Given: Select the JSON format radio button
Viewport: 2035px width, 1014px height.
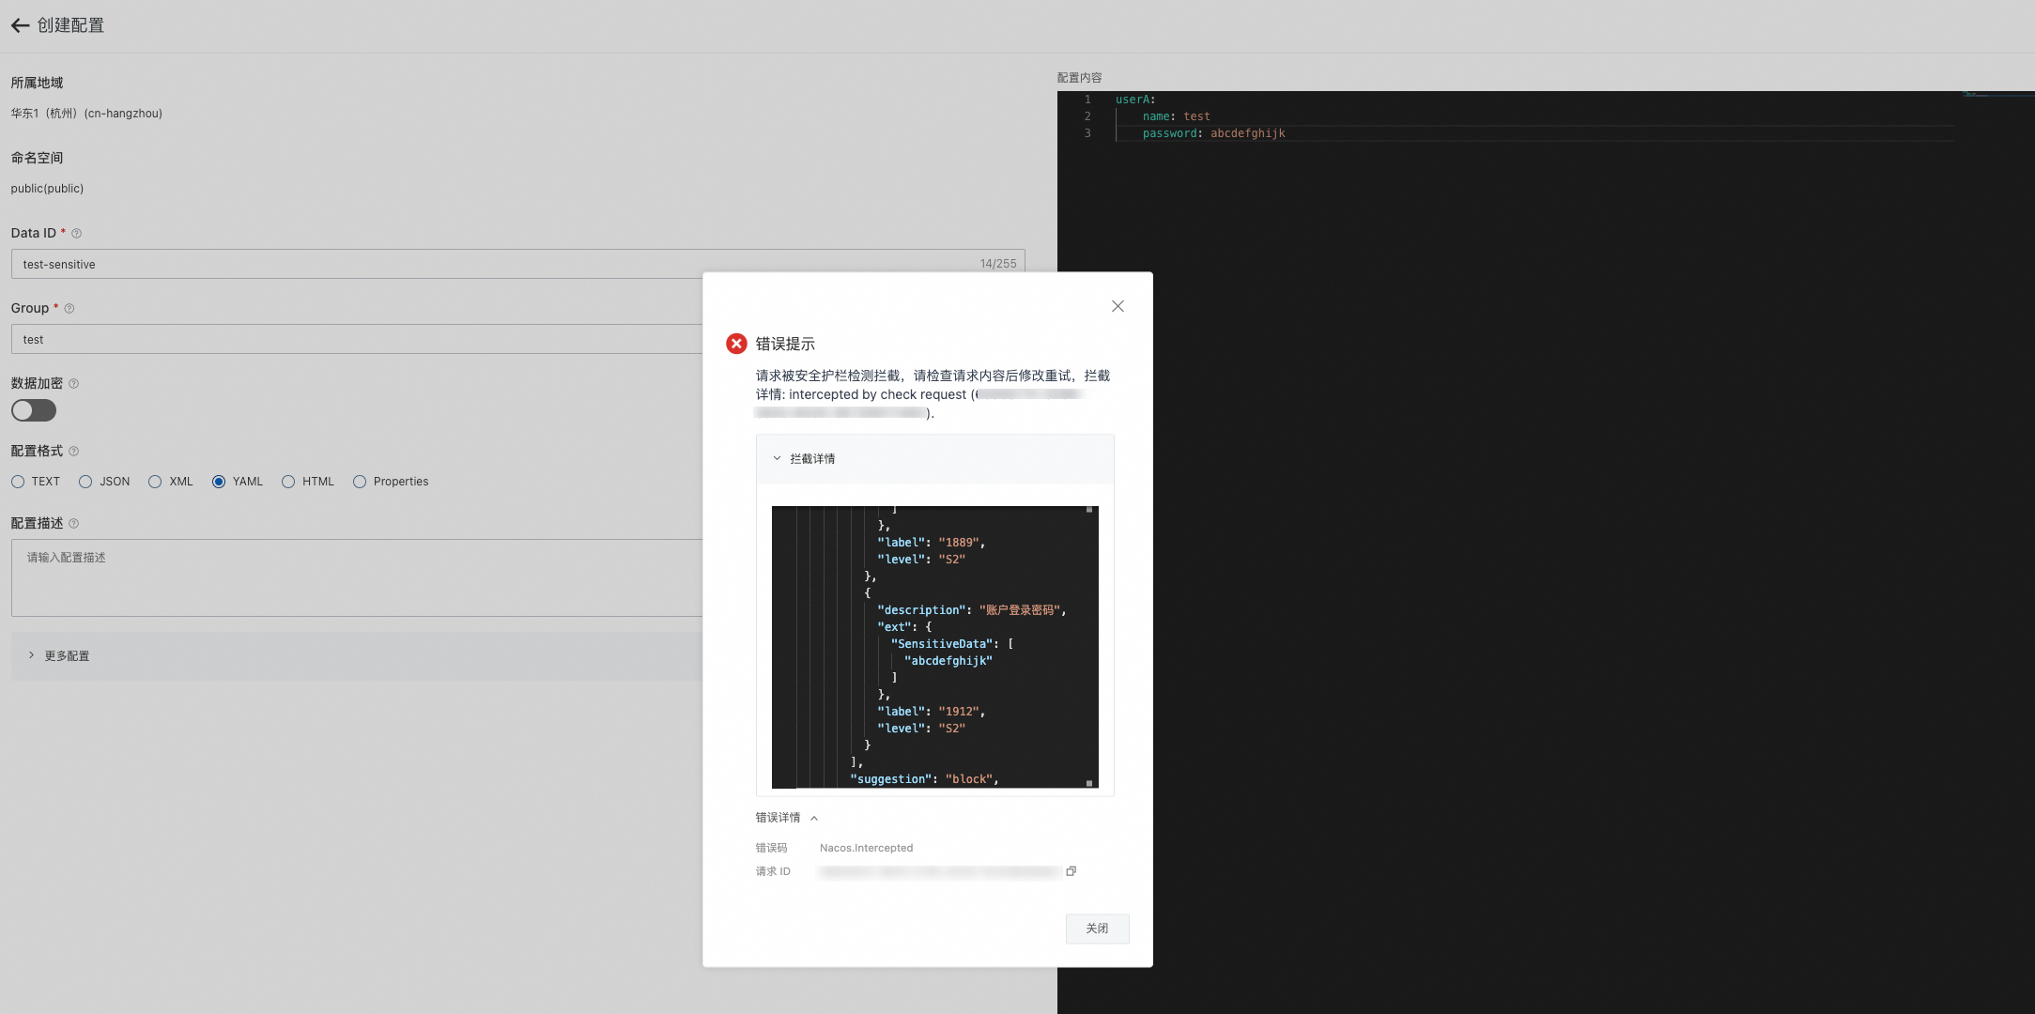Looking at the screenshot, I should pyautogui.click(x=85, y=482).
